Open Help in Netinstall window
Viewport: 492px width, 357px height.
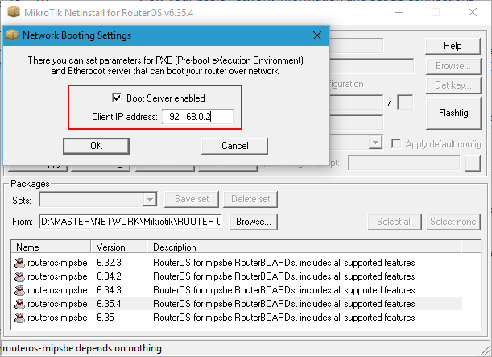[453, 46]
